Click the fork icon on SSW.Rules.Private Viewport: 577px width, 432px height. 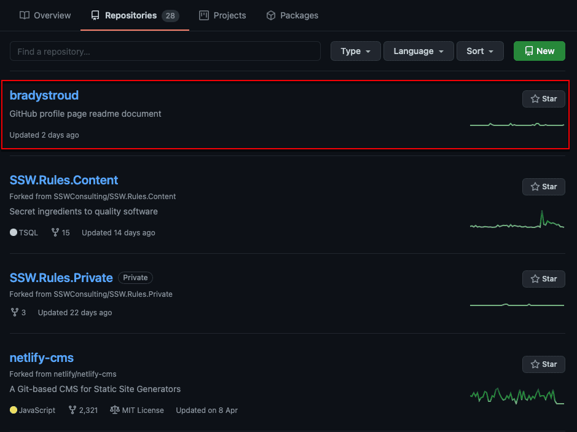click(15, 313)
